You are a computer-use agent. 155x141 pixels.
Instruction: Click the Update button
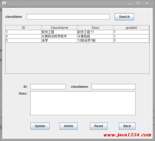tap(40, 126)
